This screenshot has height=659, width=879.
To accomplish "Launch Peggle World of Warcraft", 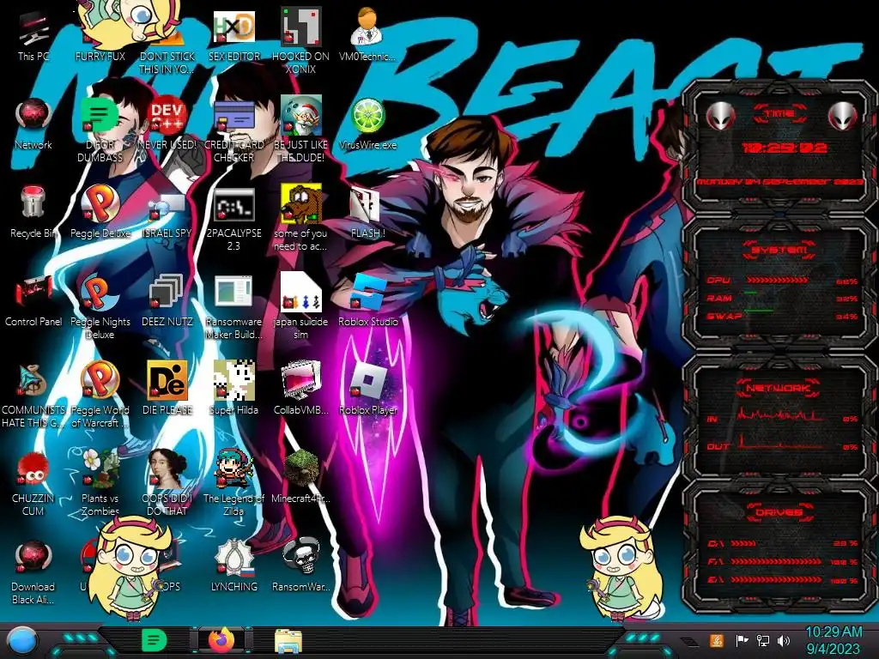I will click(100, 395).
